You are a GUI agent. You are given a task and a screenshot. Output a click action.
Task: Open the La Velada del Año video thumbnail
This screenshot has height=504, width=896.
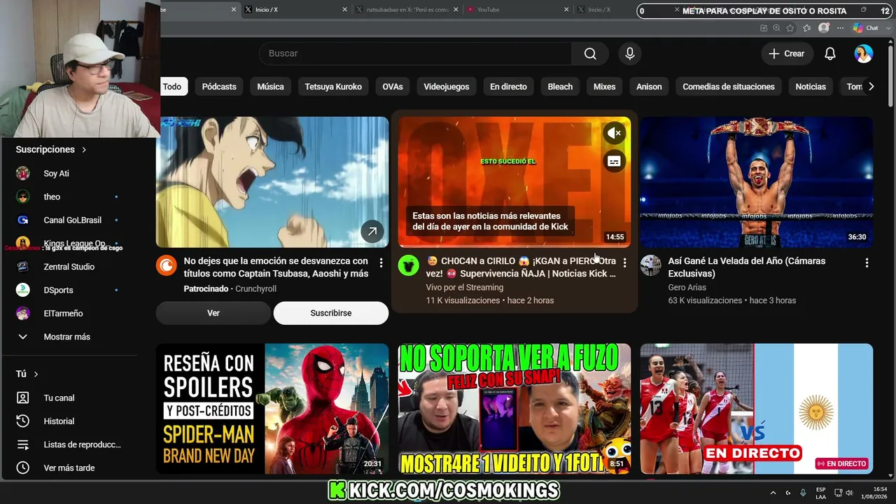pyautogui.click(x=757, y=182)
